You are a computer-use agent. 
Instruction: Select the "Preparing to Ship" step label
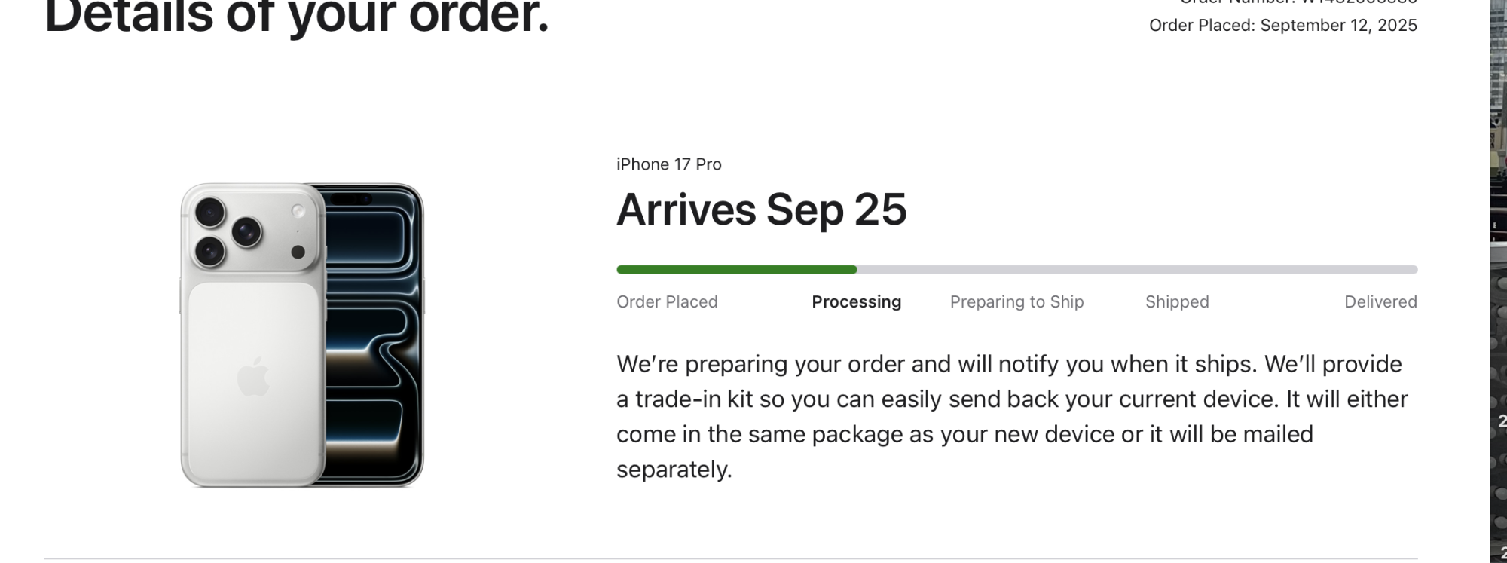click(1016, 302)
